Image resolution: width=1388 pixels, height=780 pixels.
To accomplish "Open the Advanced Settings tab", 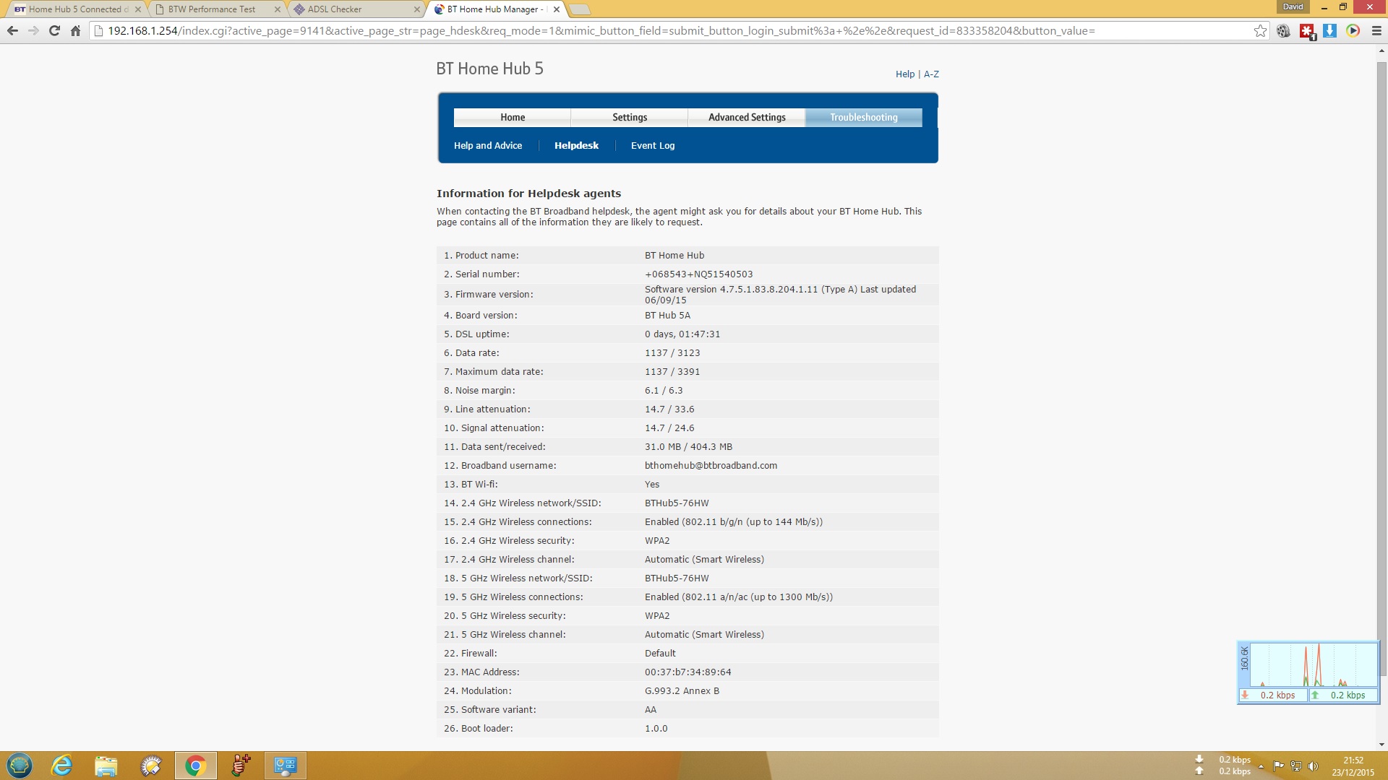I will point(746,117).
